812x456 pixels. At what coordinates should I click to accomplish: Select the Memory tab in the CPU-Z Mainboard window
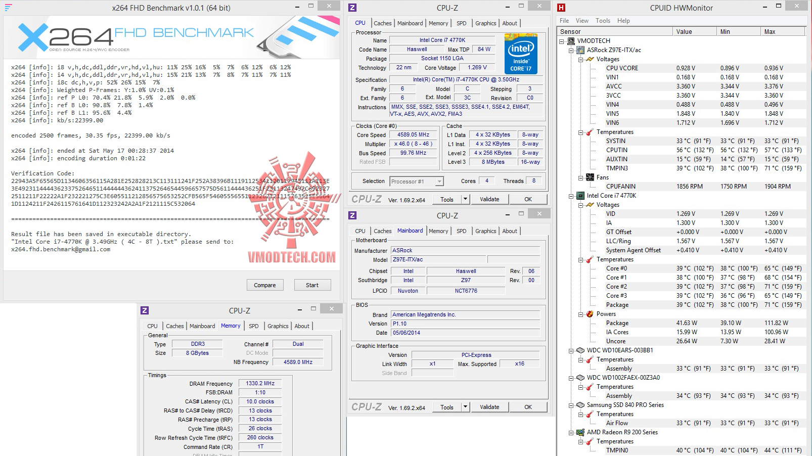point(438,231)
